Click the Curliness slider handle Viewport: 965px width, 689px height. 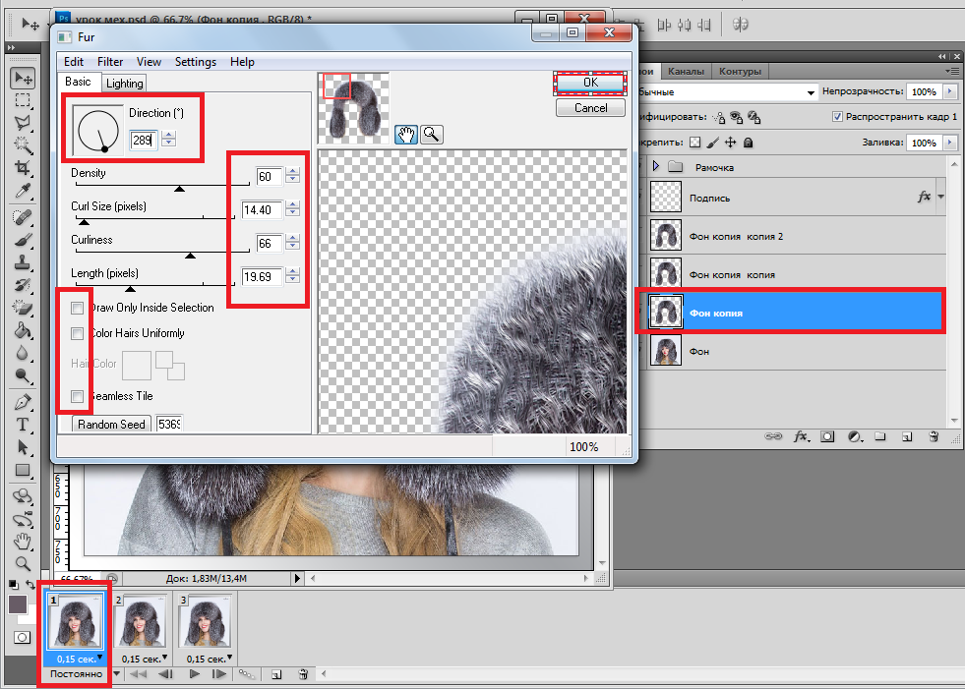190,255
